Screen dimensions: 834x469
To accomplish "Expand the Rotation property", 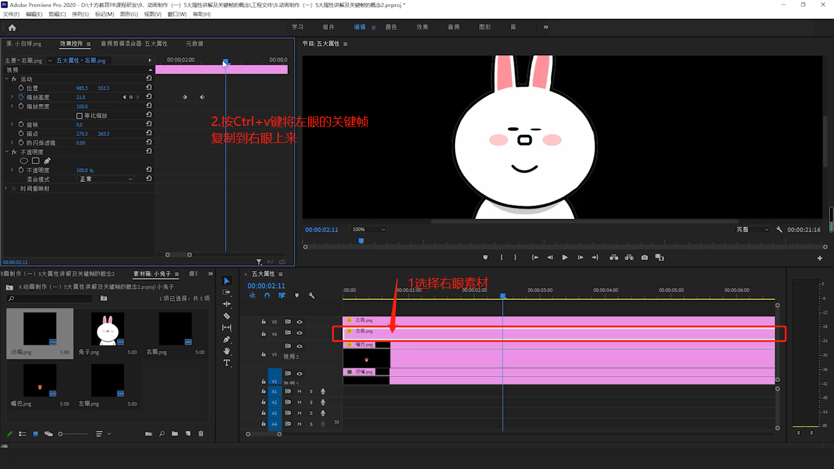I will click(12, 125).
